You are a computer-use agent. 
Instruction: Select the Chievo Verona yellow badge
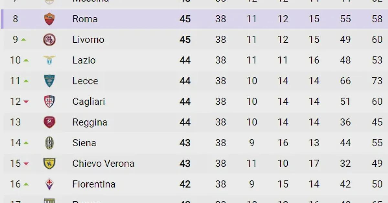coord(49,163)
